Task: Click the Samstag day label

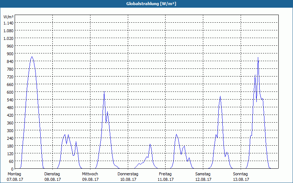Action: (203, 174)
